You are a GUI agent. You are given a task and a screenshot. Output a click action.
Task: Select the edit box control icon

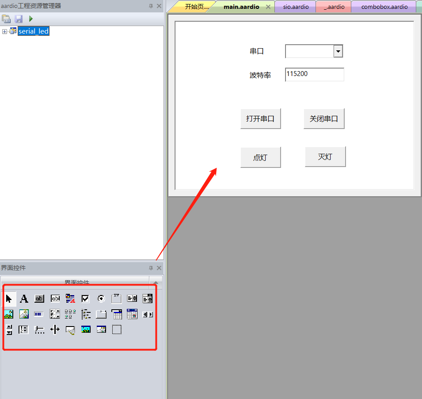pos(55,299)
